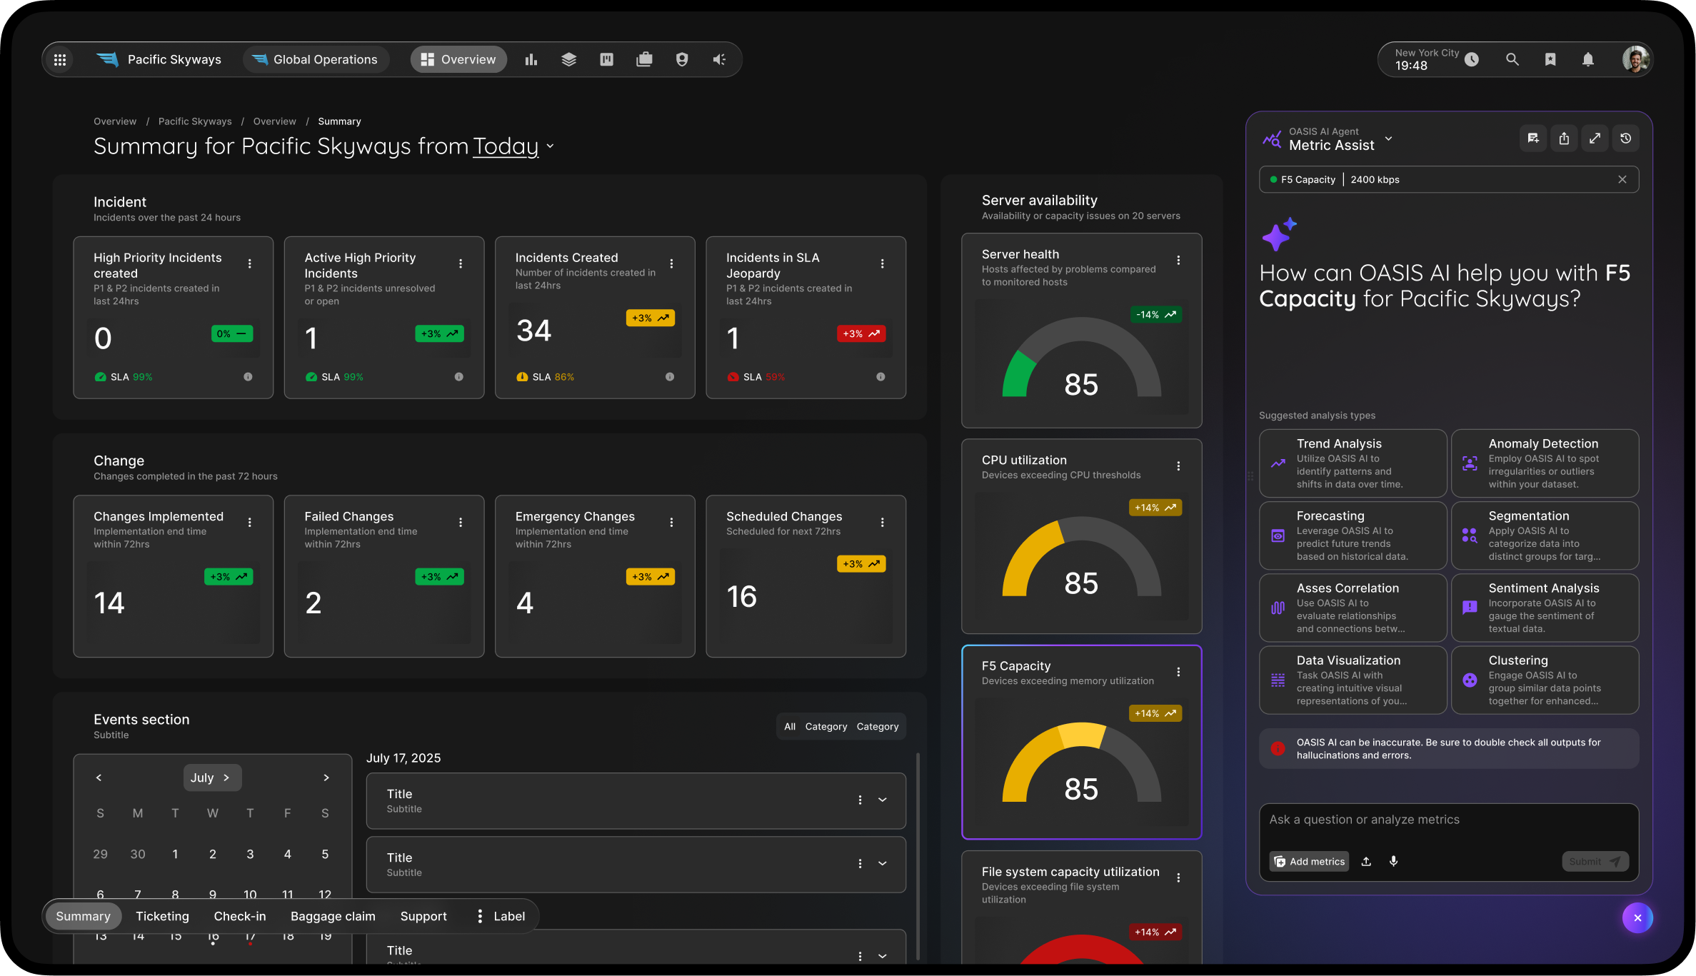Click the megaphone announcements icon
1696x976 pixels.
point(719,60)
